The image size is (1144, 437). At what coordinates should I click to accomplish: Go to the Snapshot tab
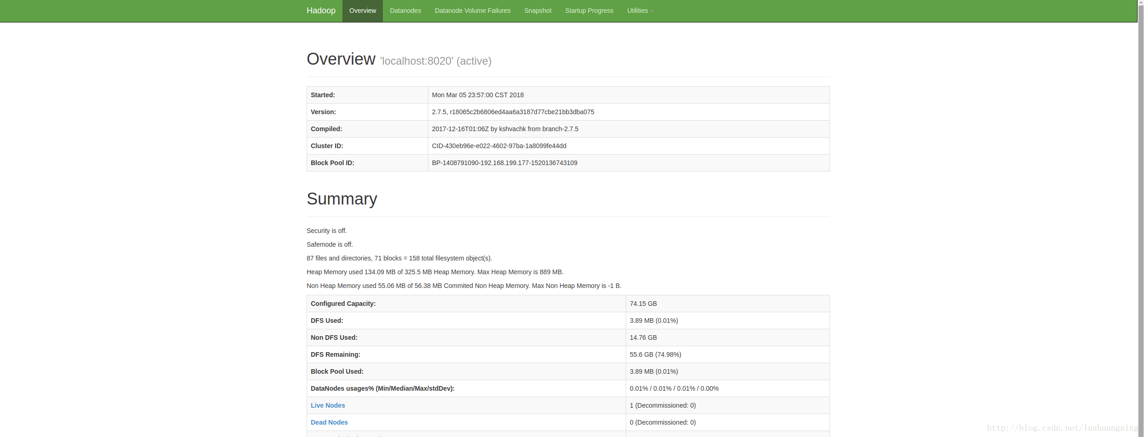coord(538,11)
